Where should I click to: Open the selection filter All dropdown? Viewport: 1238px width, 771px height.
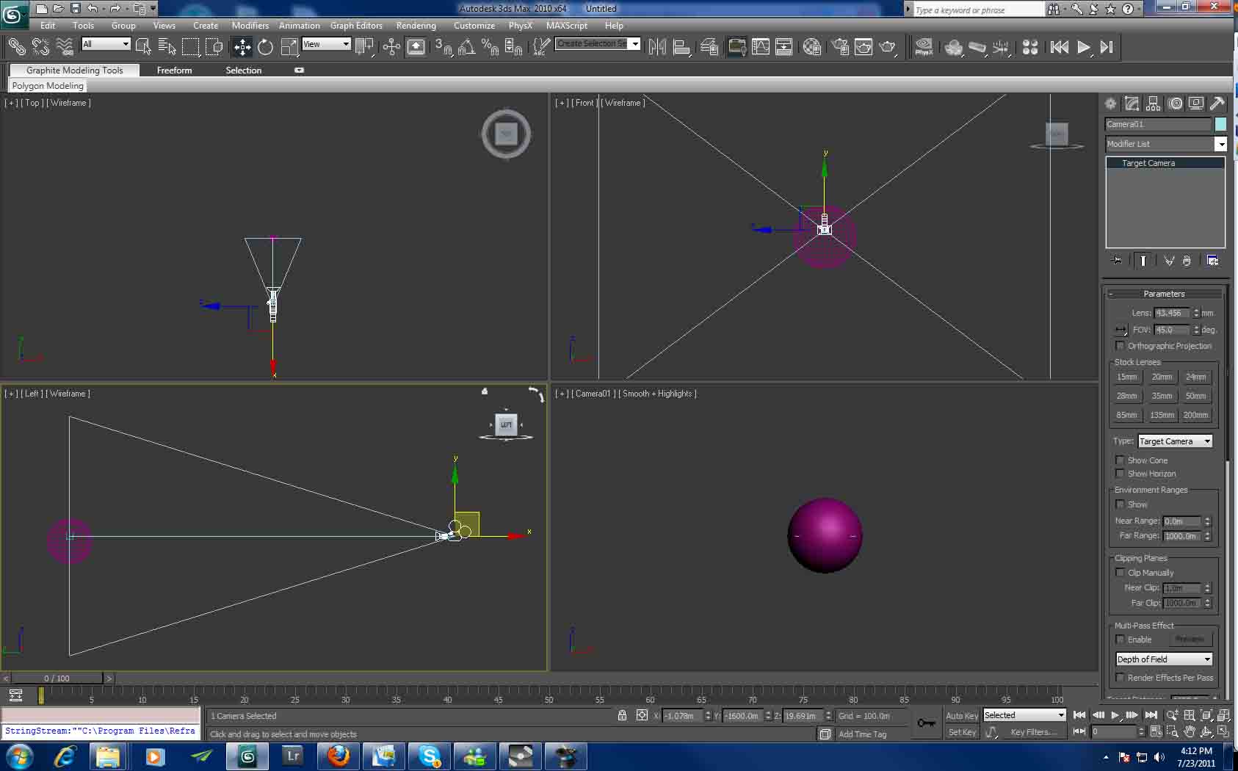click(106, 44)
